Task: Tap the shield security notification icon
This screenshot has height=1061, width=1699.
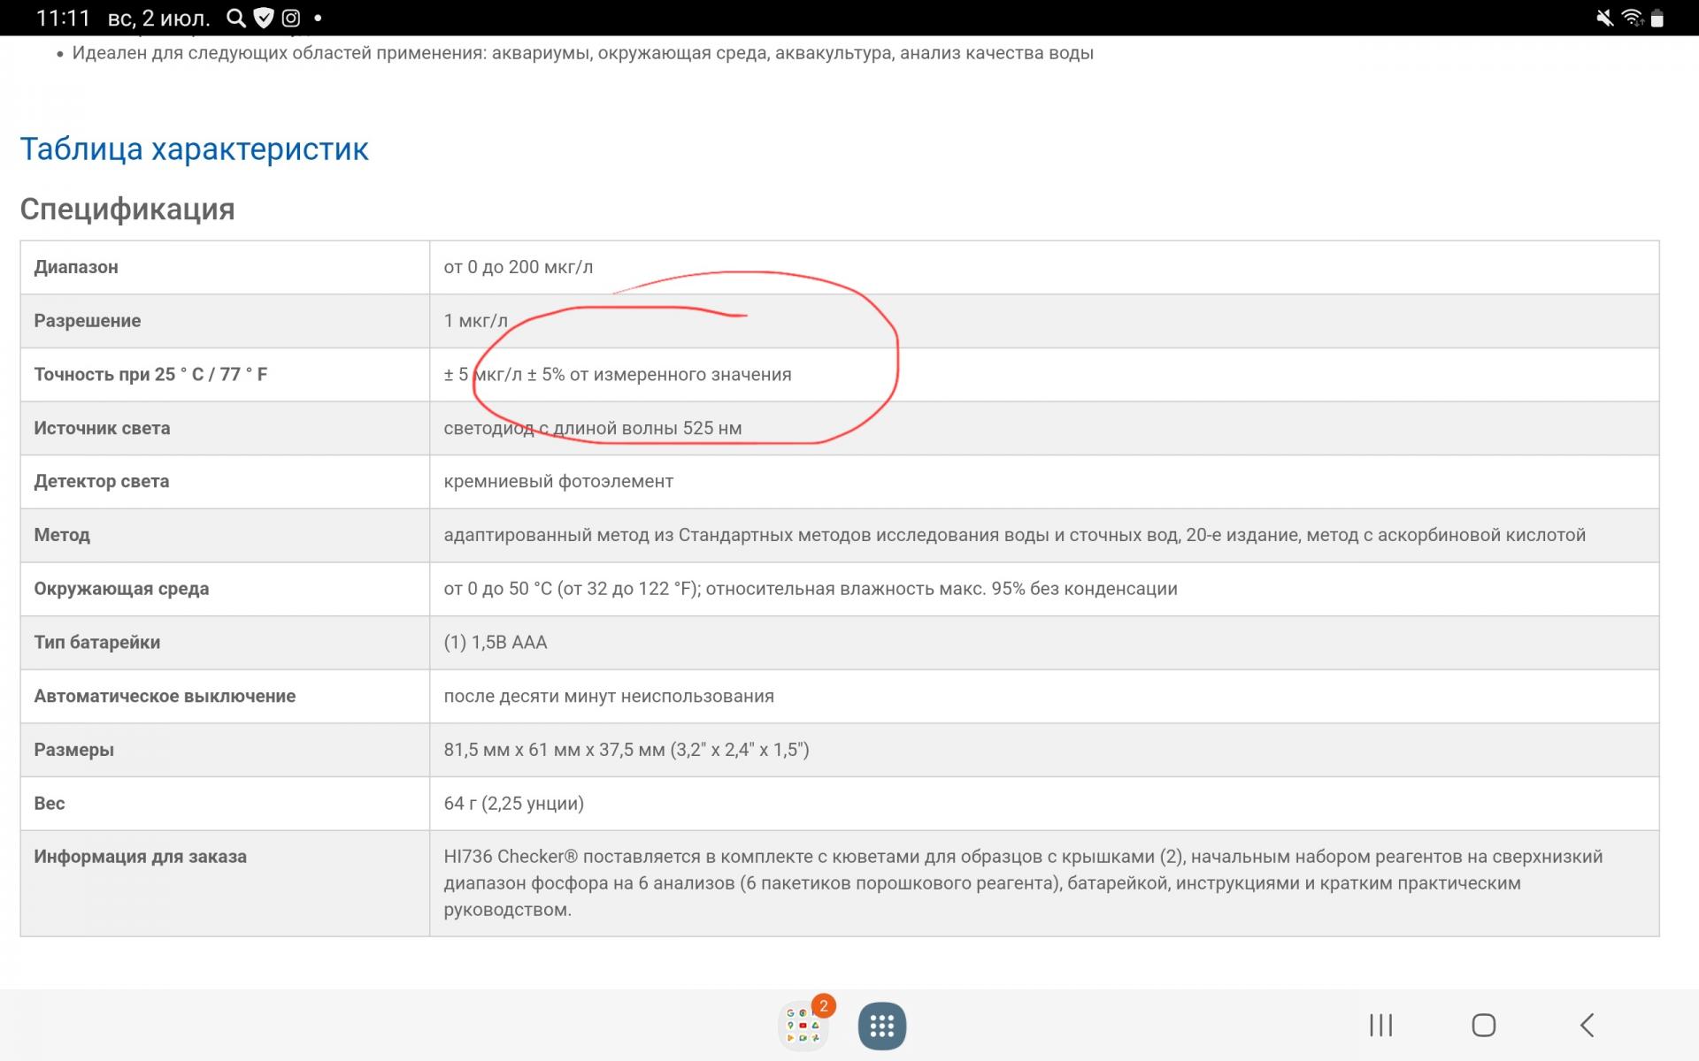Action: pyautogui.click(x=263, y=18)
